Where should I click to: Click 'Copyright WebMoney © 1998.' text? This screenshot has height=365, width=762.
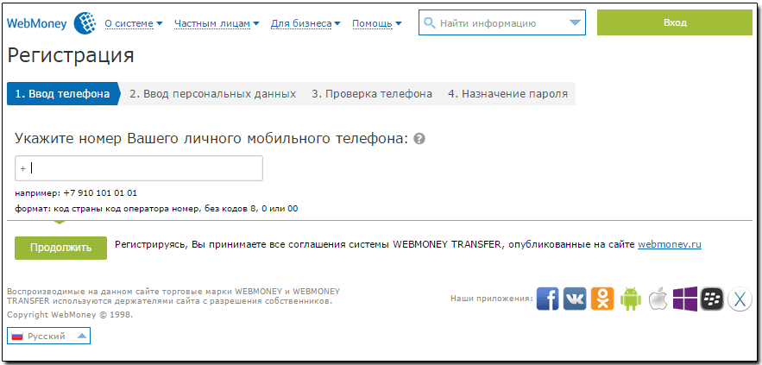(x=70, y=314)
